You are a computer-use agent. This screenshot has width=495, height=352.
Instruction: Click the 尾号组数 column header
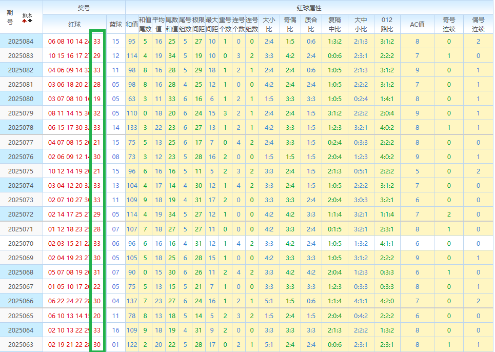coord(185,24)
